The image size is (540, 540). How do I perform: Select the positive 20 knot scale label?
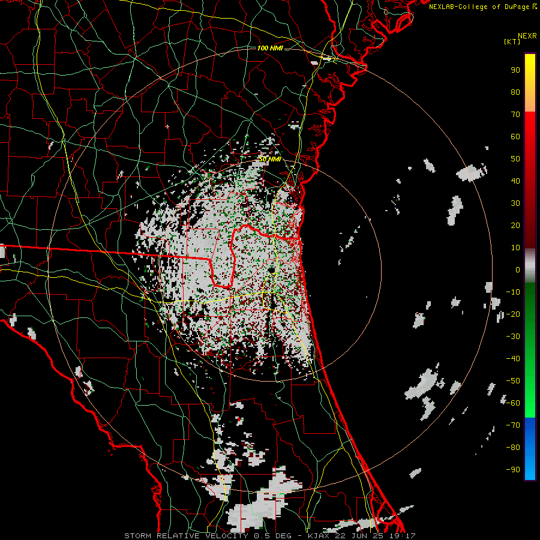(x=515, y=226)
